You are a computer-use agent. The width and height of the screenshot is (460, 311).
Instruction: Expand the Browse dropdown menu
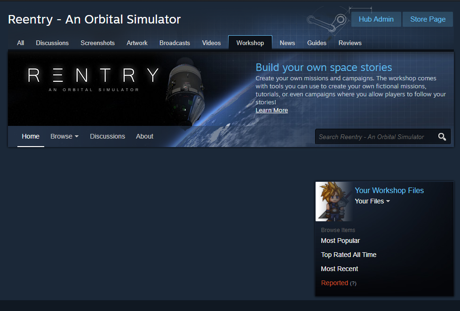[64, 136]
